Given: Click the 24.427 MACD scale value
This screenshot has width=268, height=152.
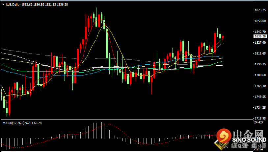Looking at the screenshot, I should (x=258, y=122).
